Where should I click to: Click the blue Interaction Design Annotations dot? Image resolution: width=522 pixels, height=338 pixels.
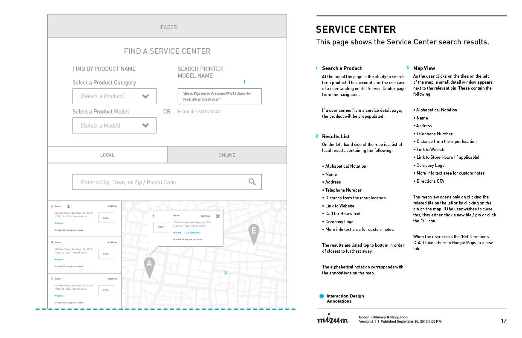coord(322,296)
